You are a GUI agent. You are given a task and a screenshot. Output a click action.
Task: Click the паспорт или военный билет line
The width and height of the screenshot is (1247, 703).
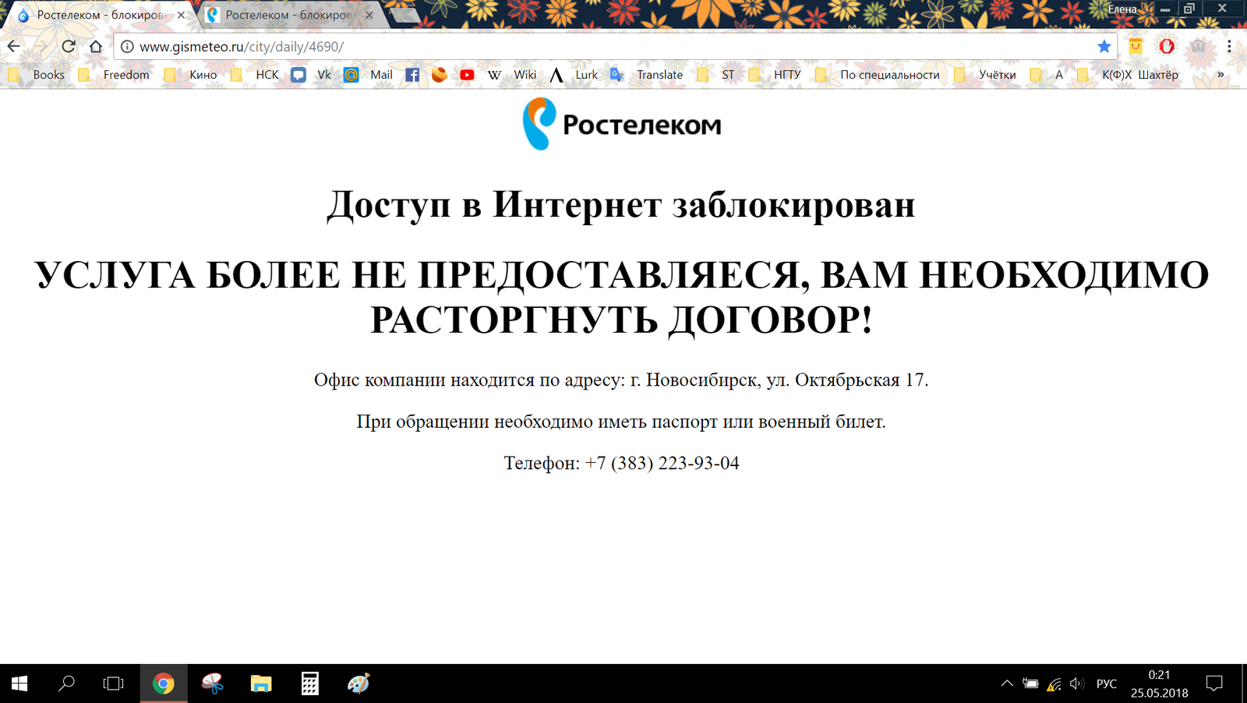[x=621, y=422]
